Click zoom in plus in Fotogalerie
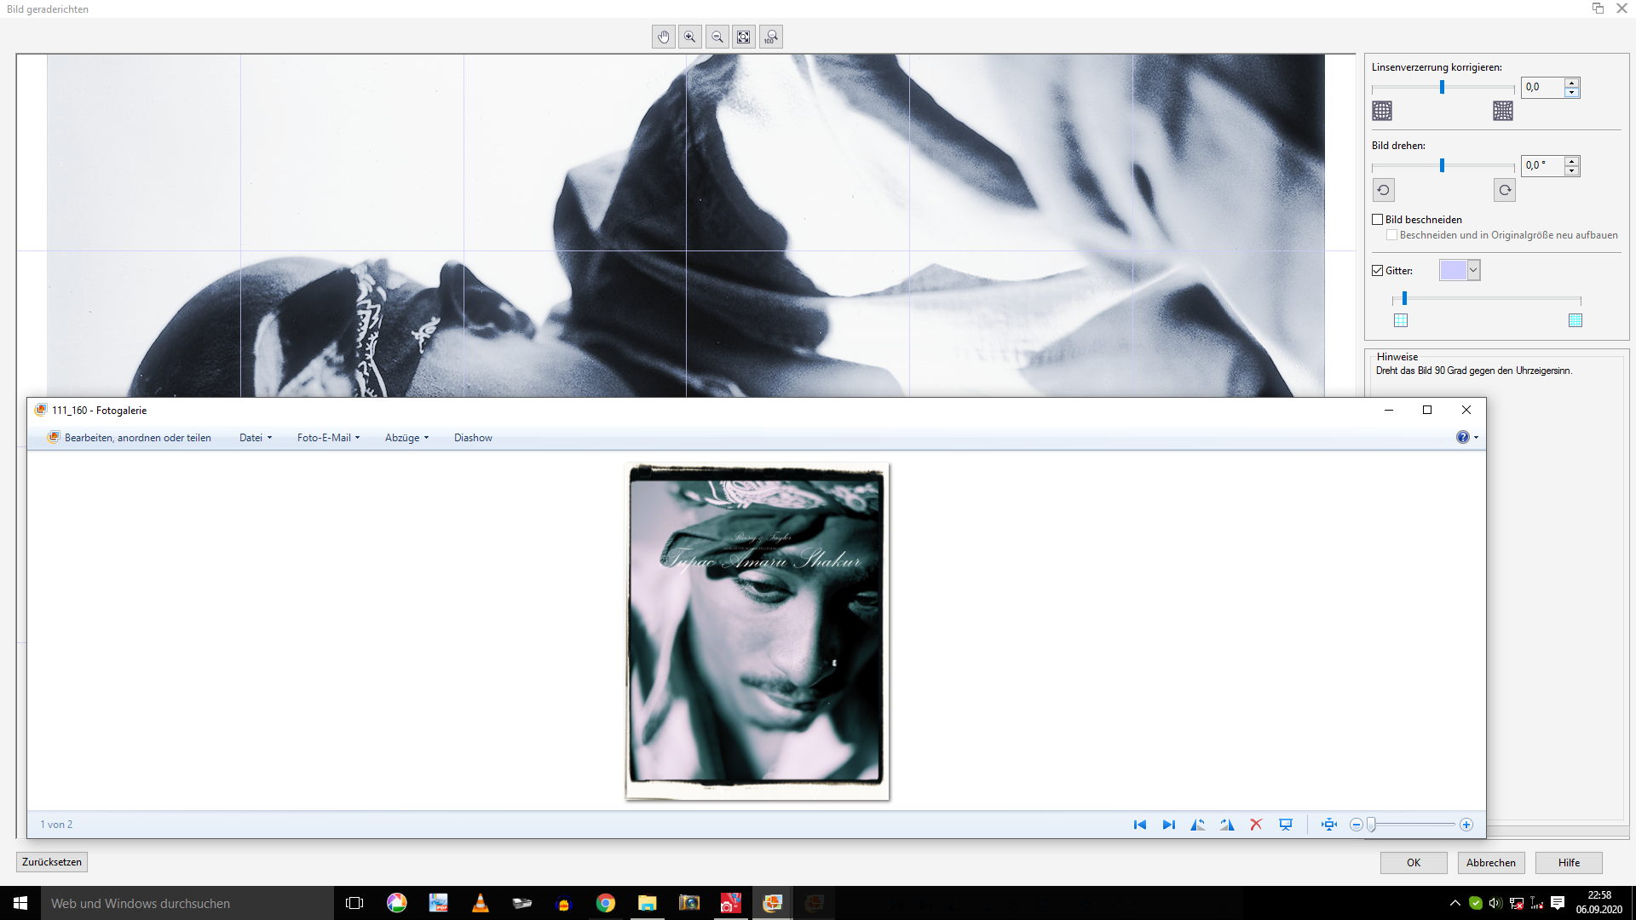 1466,825
